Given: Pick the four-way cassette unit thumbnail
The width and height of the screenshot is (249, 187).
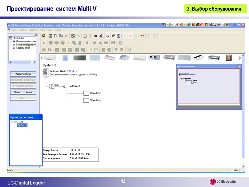Looking at the screenshot, I should tap(125, 58).
